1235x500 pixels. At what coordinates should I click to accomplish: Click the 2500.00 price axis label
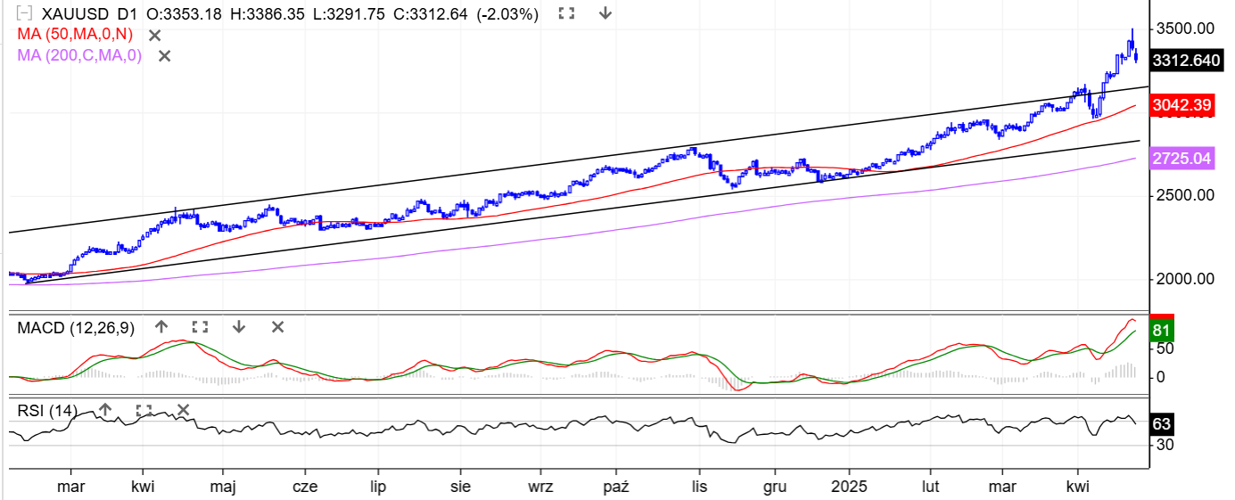[x=1185, y=195]
